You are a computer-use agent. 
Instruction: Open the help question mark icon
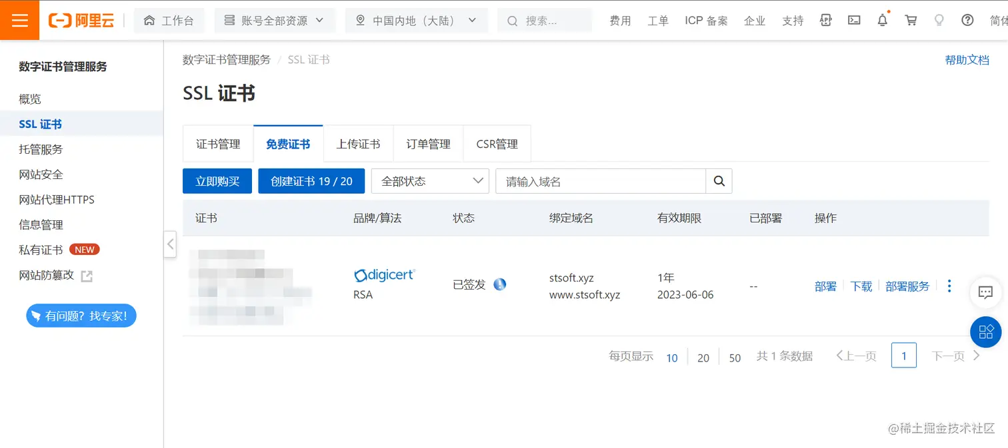coord(967,21)
